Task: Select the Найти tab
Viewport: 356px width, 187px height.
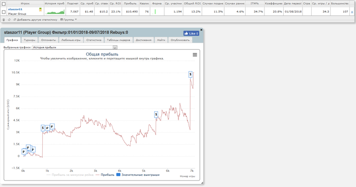Action: coord(161,40)
